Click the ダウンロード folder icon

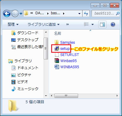pyautogui.click(x=13, y=33)
